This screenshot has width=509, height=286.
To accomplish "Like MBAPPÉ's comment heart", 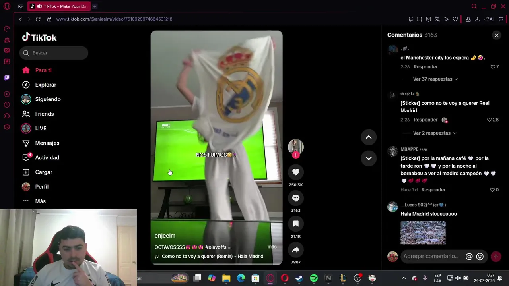I will coord(492,190).
